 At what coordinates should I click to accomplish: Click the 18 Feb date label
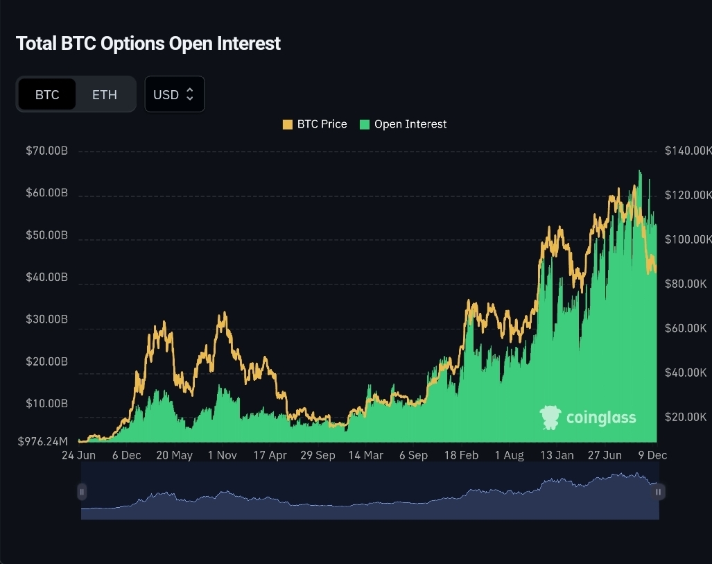[x=461, y=455]
